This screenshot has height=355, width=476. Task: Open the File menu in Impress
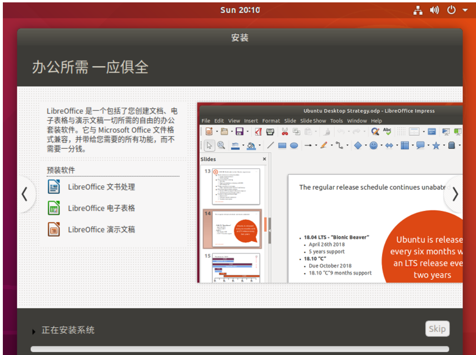[x=206, y=121]
